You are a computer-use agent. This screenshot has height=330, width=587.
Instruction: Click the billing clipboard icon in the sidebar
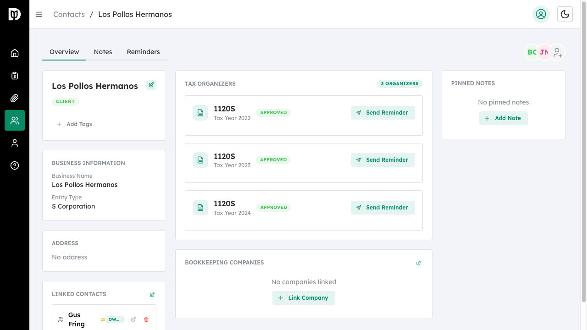pos(15,75)
